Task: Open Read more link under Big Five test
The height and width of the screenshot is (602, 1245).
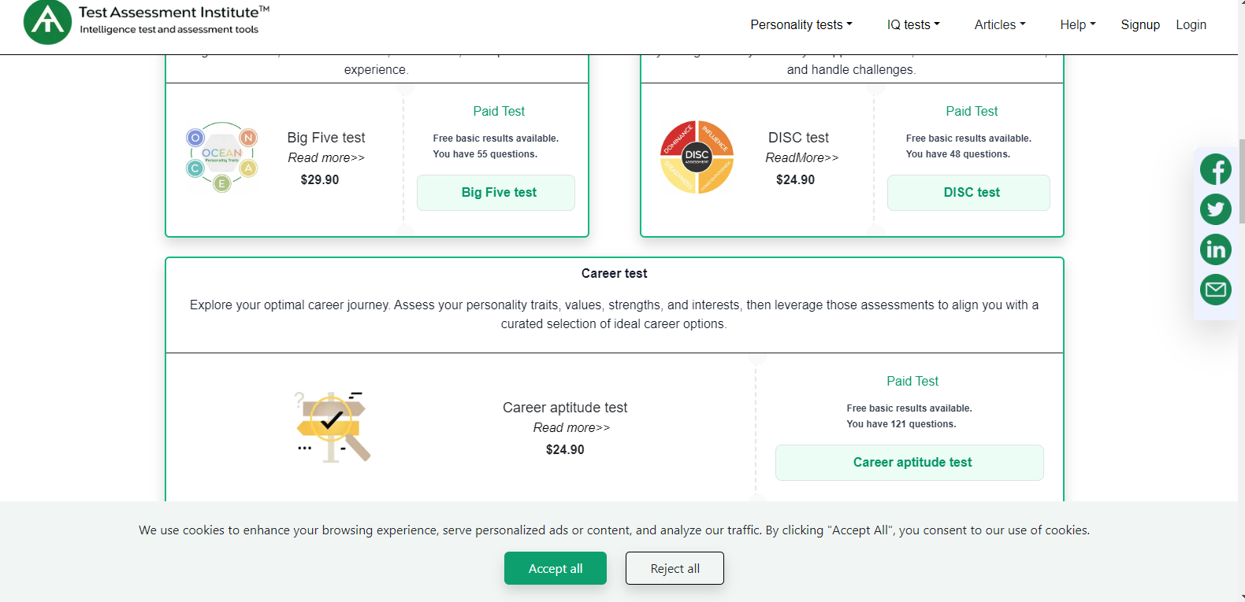Action: pyautogui.click(x=326, y=158)
